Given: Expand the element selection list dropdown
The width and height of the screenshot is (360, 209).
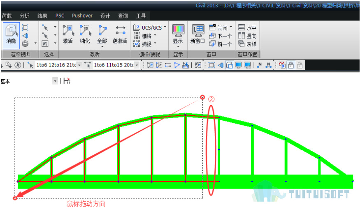Looking at the screenshot, I should tap(137, 65).
